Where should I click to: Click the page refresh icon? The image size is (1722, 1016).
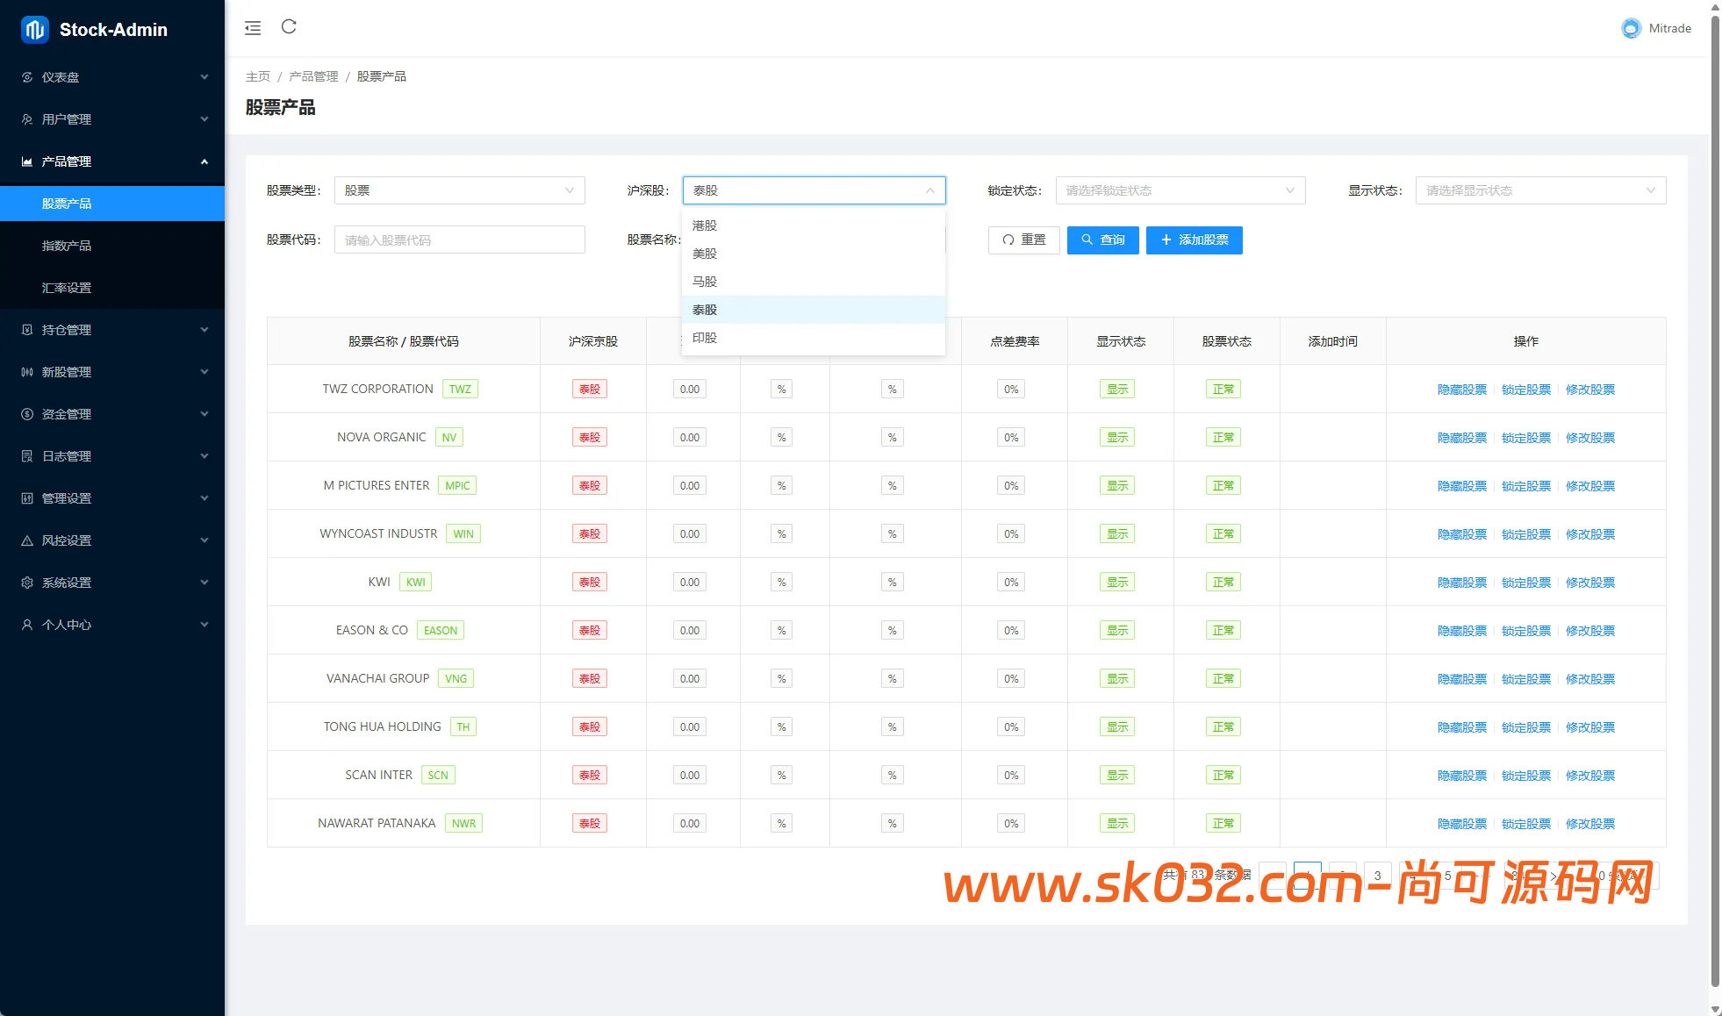(289, 27)
